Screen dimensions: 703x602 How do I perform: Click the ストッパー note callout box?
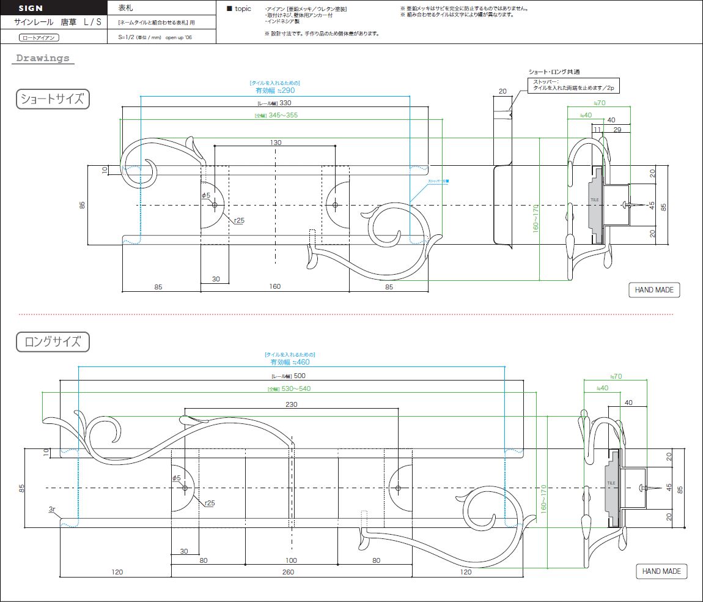[574, 84]
